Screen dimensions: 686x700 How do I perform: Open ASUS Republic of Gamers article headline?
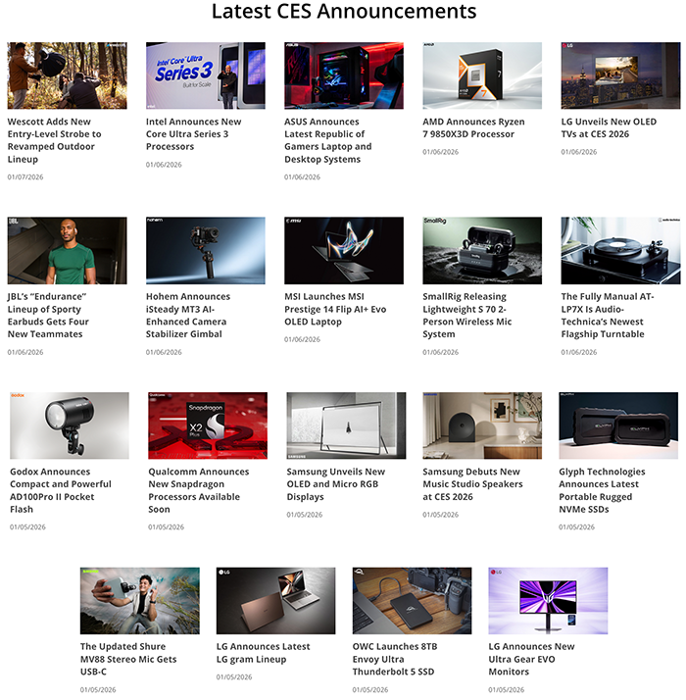(x=327, y=140)
